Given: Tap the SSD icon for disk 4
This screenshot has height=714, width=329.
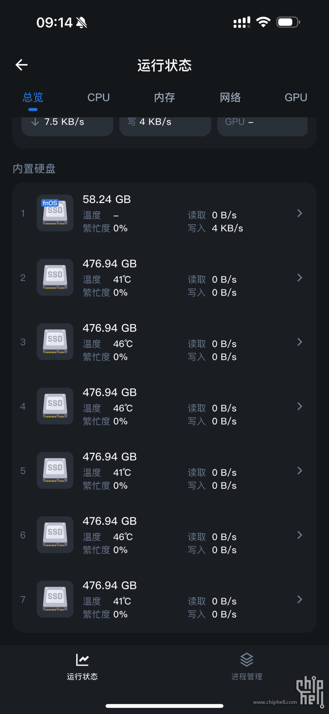Looking at the screenshot, I should tap(55, 406).
